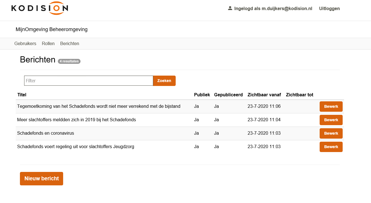Image resolution: width=371 pixels, height=203 pixels.
Task: Click the Filter text field
Action: (88, 81)
